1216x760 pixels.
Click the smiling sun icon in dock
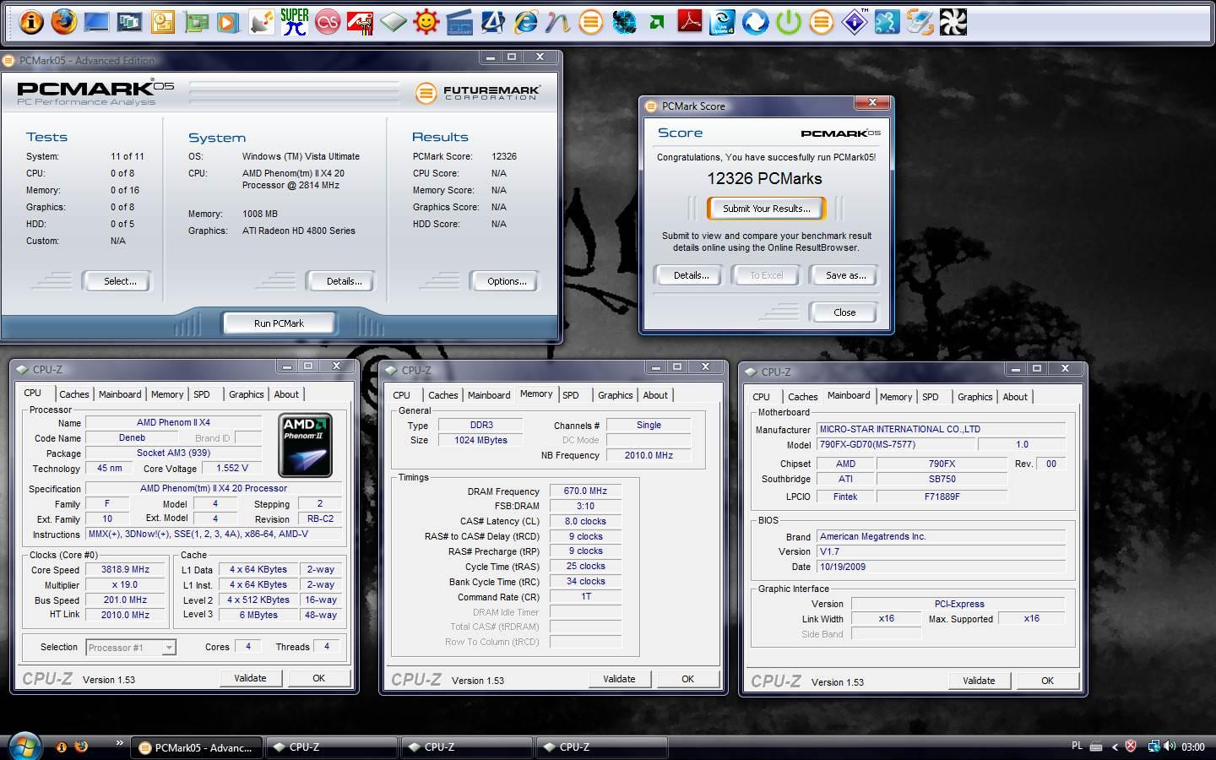pyautogui.click(x=426, y=22)
